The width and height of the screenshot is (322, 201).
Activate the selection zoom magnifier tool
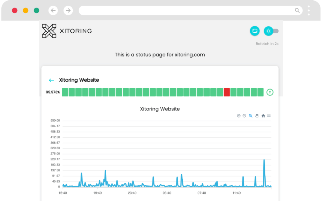coord(251,116)
